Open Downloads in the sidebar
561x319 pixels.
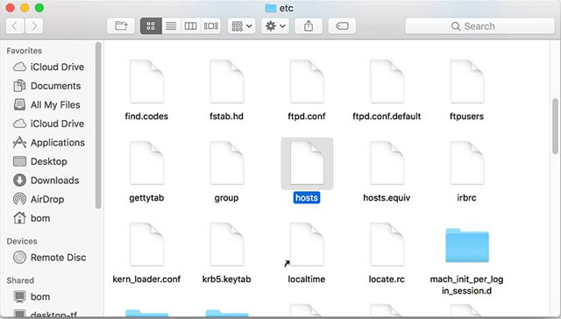tap(46, 181)
